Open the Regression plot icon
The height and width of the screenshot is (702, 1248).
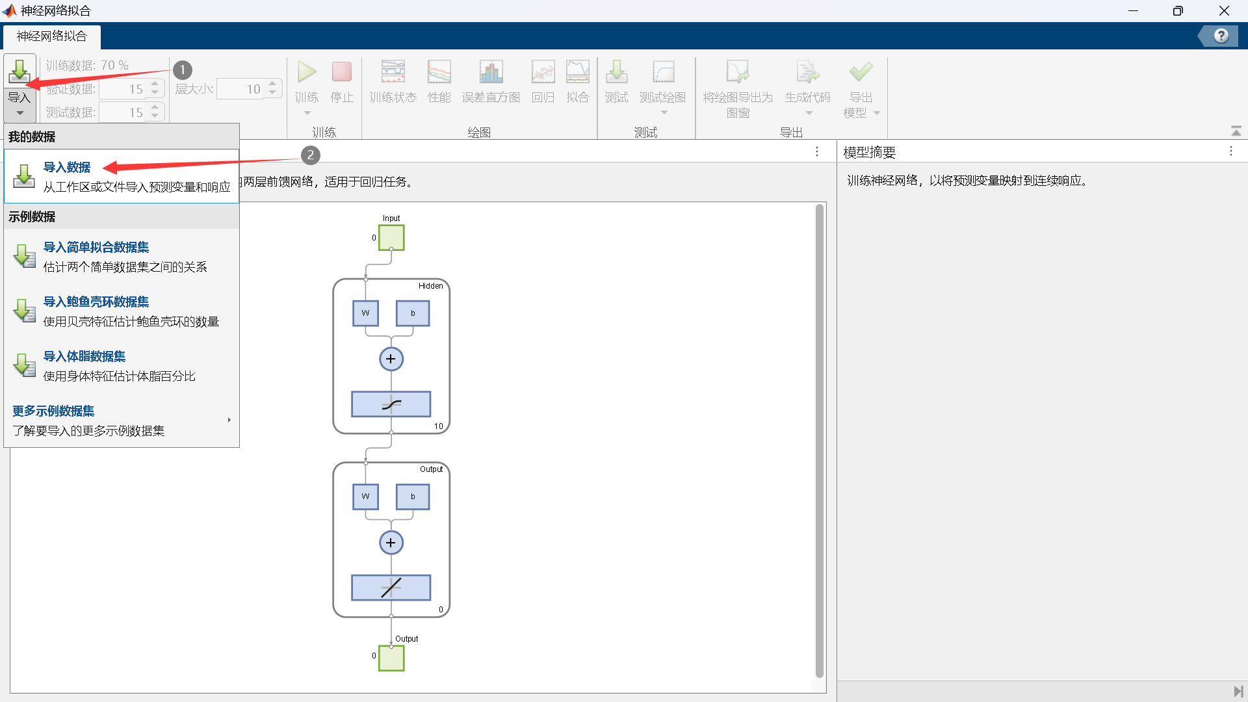click(543, 72)
